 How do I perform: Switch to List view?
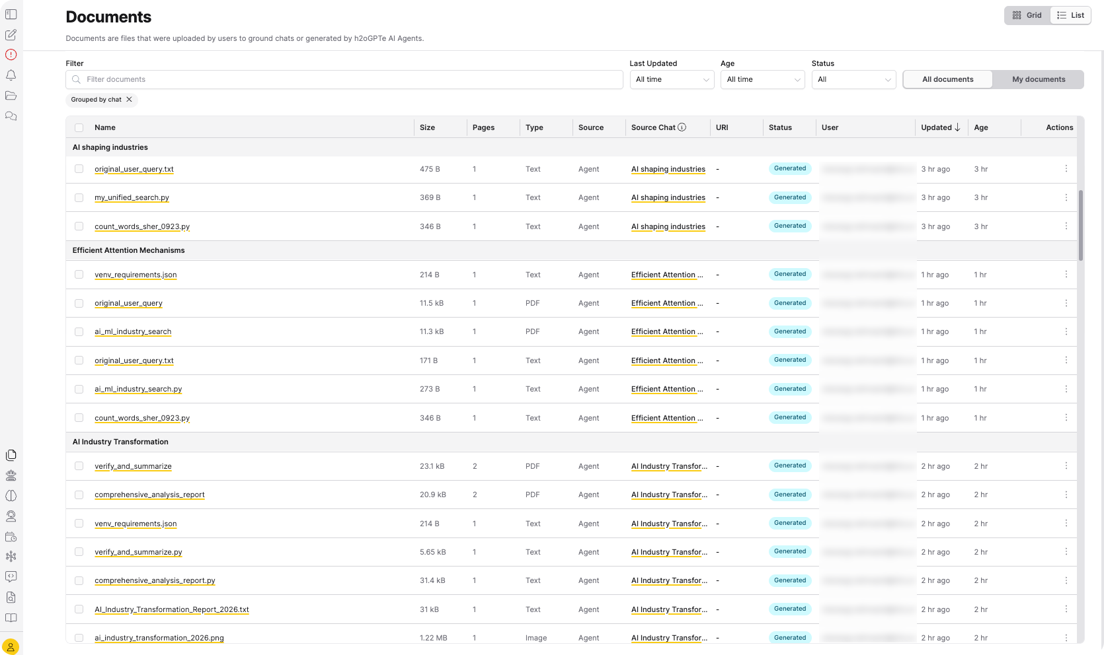tap(1070, 15)
